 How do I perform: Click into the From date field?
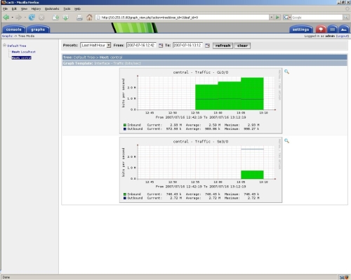(x=141, y=46)
